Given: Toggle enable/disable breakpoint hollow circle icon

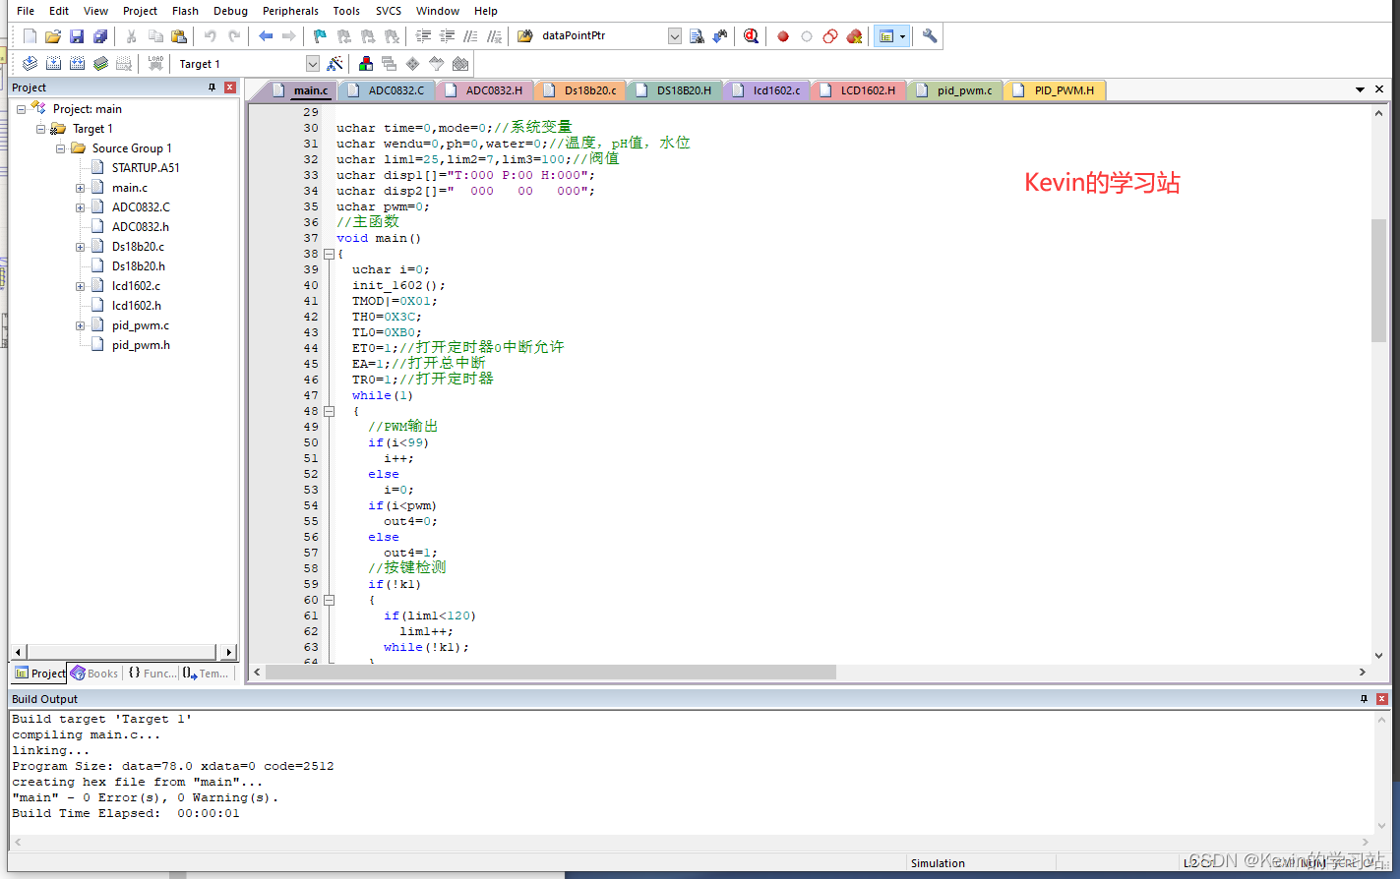Looking at the screenshot, I should [x=807, y=36].
